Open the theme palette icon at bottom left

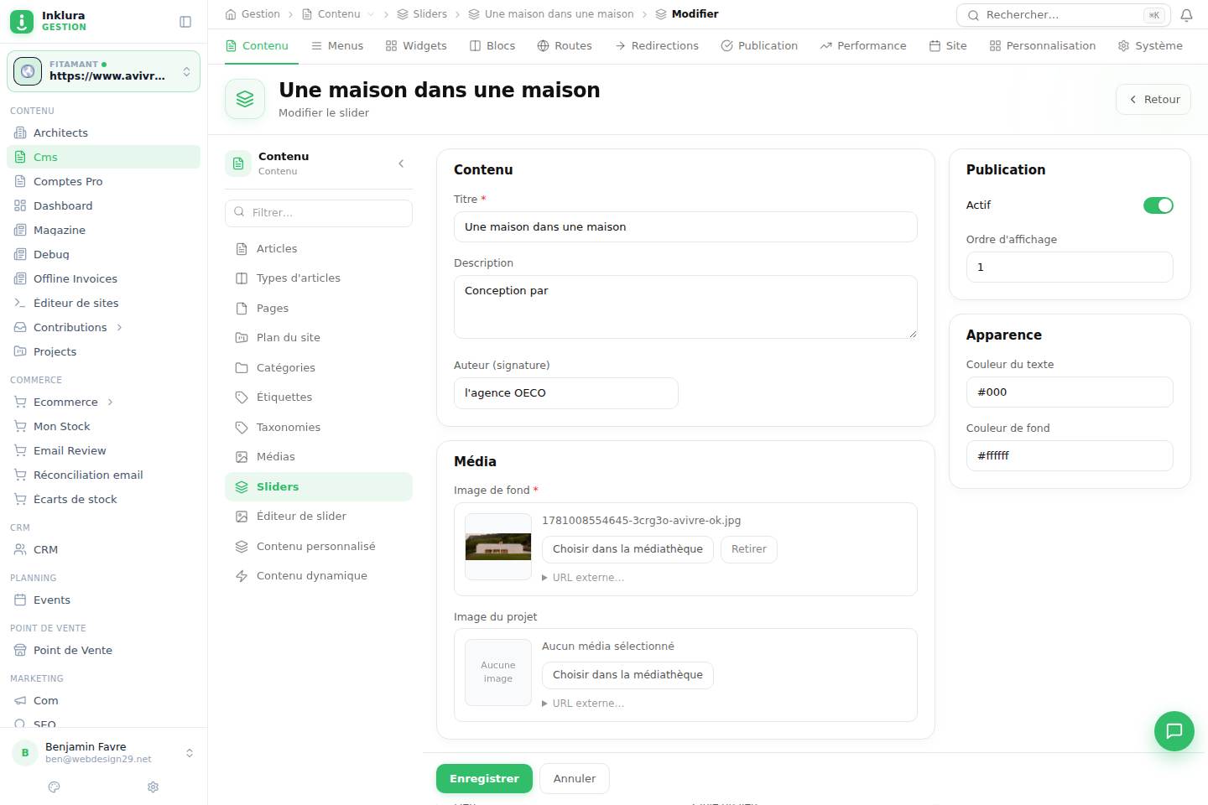(x=55, y=787)
